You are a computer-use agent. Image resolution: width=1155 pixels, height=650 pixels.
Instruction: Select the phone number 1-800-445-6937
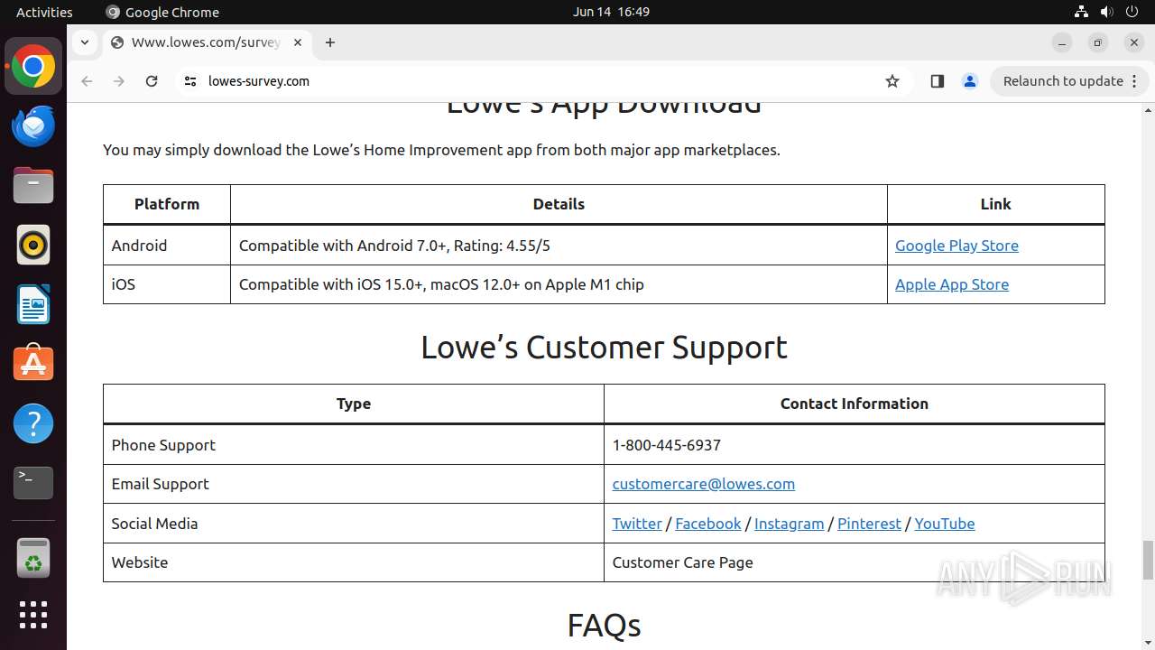(x=667, y=445)
